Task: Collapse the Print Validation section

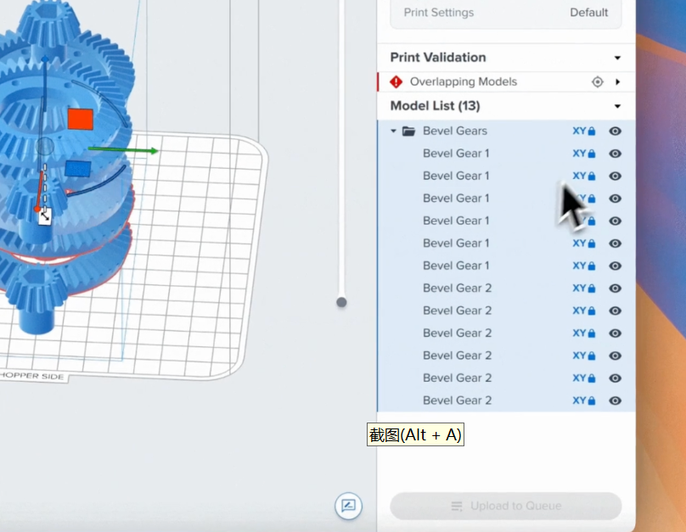Action: pos(617,58)
